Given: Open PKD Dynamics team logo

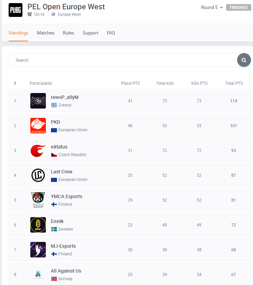Looking at the screenshot, I should click(38, 125).
